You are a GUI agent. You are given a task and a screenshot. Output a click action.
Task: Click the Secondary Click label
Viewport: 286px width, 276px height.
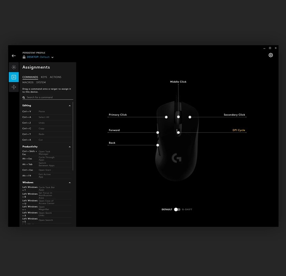(234, 115)
